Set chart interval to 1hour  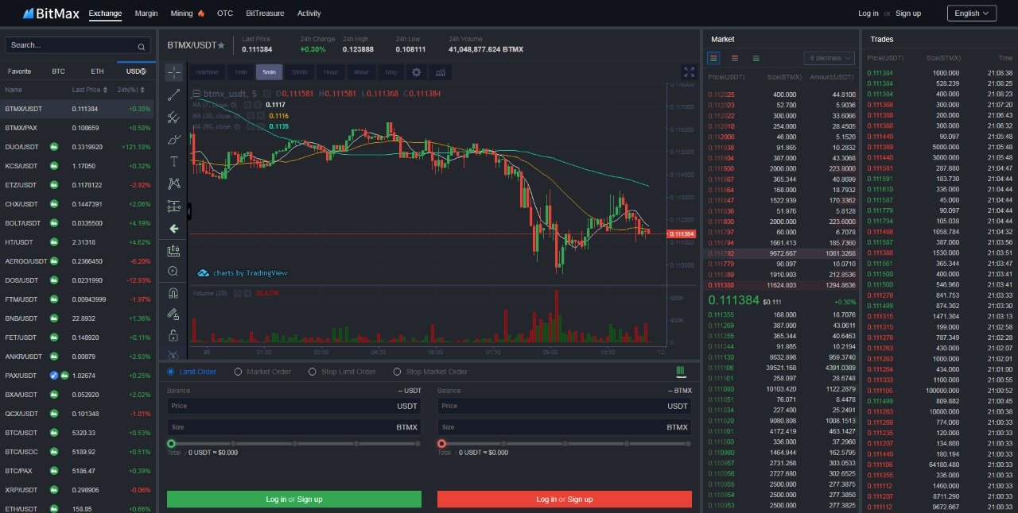(330, 72)
